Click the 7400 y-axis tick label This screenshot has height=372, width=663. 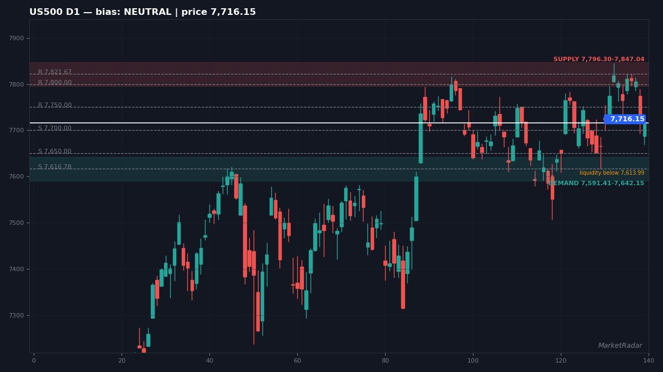click(x=17, y=269)
